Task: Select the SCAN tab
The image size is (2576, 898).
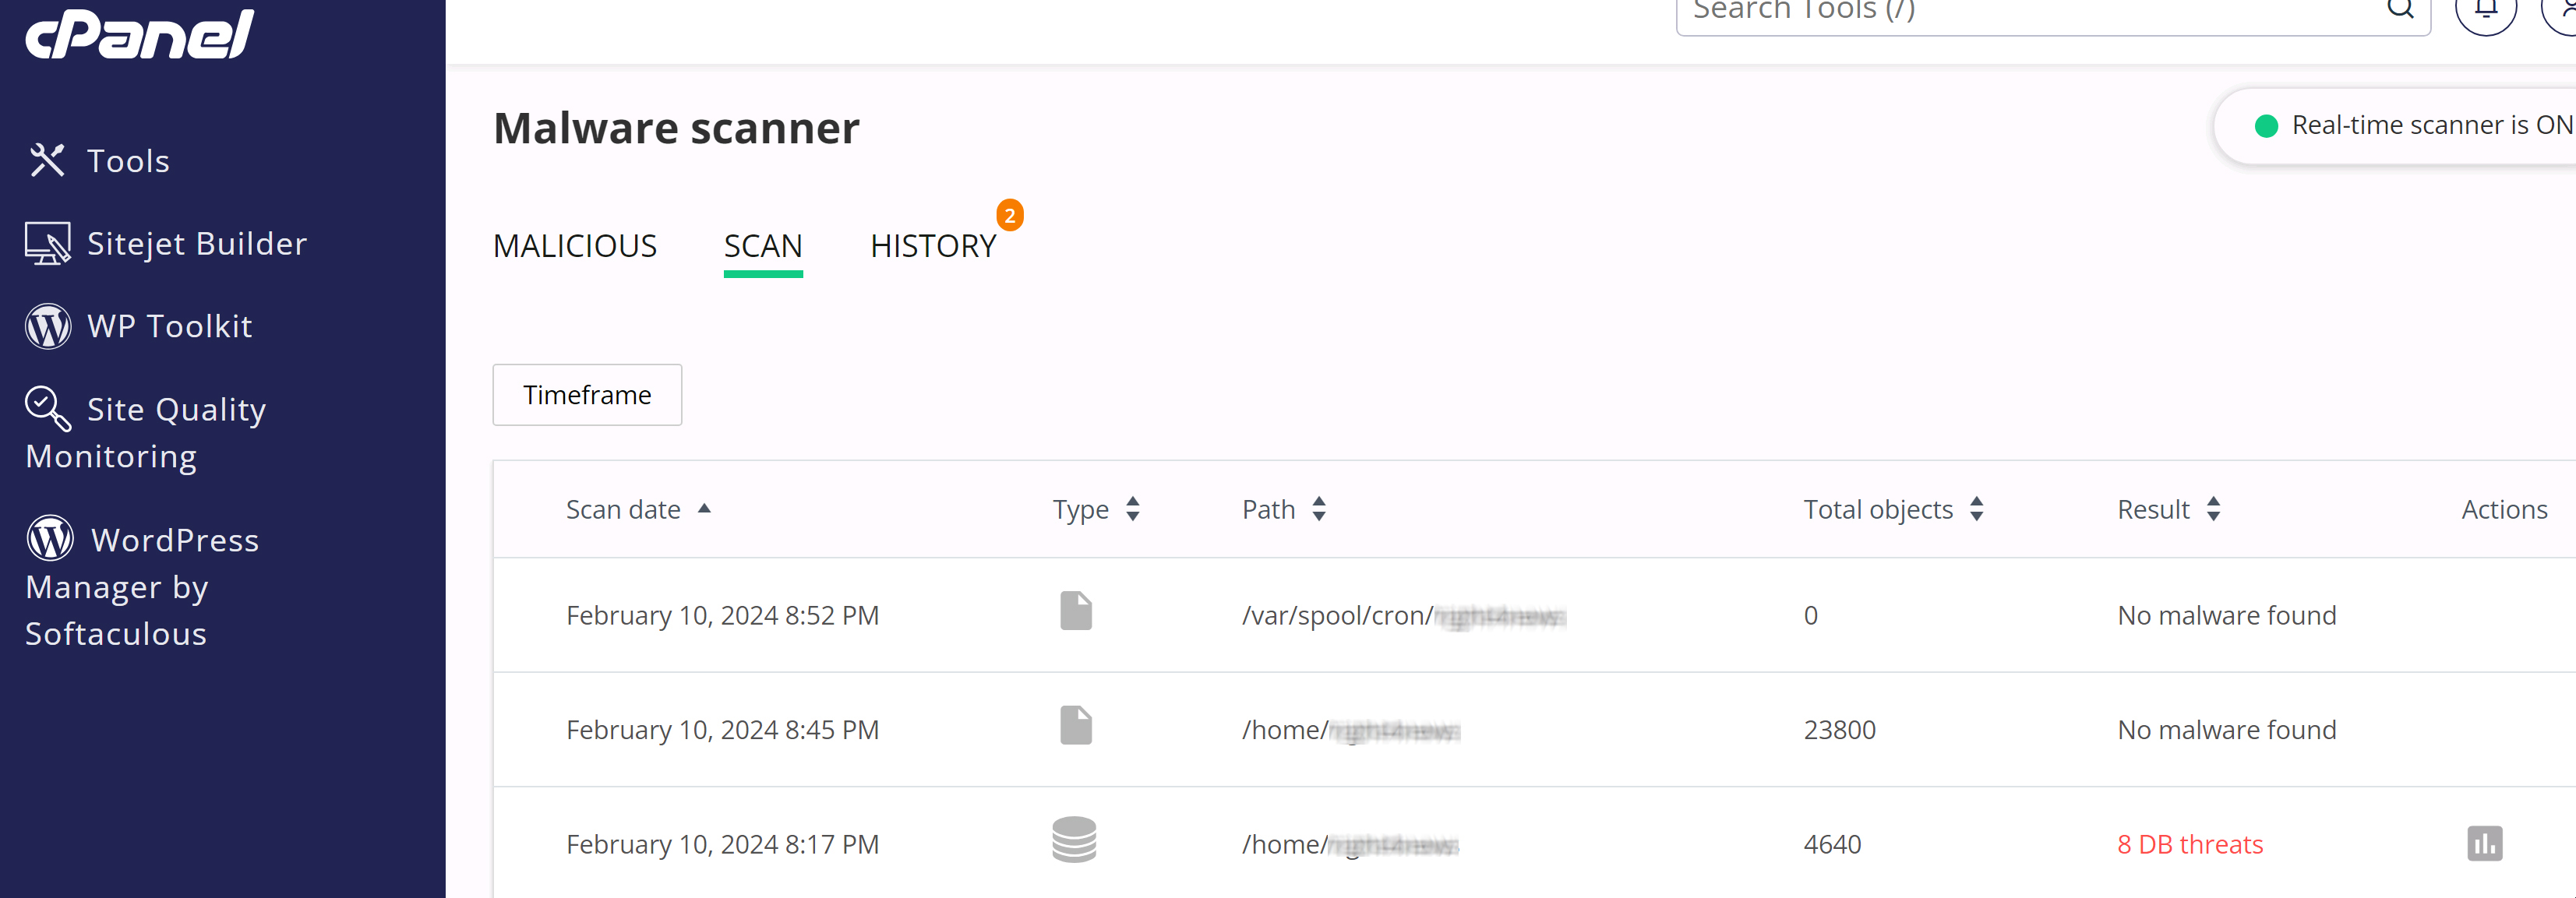Action: point(763,246)
